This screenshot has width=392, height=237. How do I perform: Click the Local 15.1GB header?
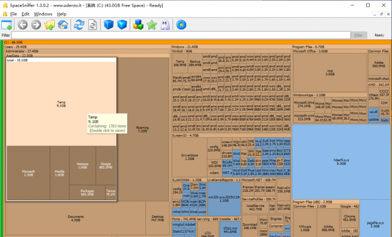point(62,60)
